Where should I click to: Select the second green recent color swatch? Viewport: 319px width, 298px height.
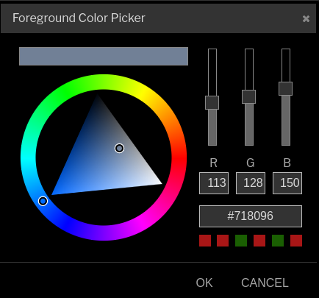[278, 241]
